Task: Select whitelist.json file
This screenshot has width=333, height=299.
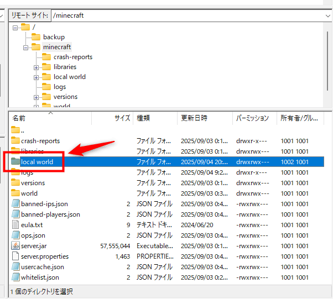Action: pyautogui.click(x=40, y=277)
